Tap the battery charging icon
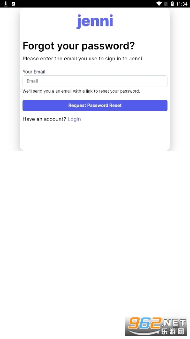The width and height of the screenshot is (190, 339). point(172,4)
